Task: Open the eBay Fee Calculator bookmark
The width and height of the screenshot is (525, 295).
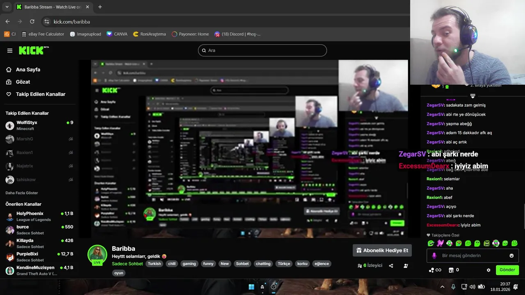Action: pyautogui.click(x=43, y=34)
